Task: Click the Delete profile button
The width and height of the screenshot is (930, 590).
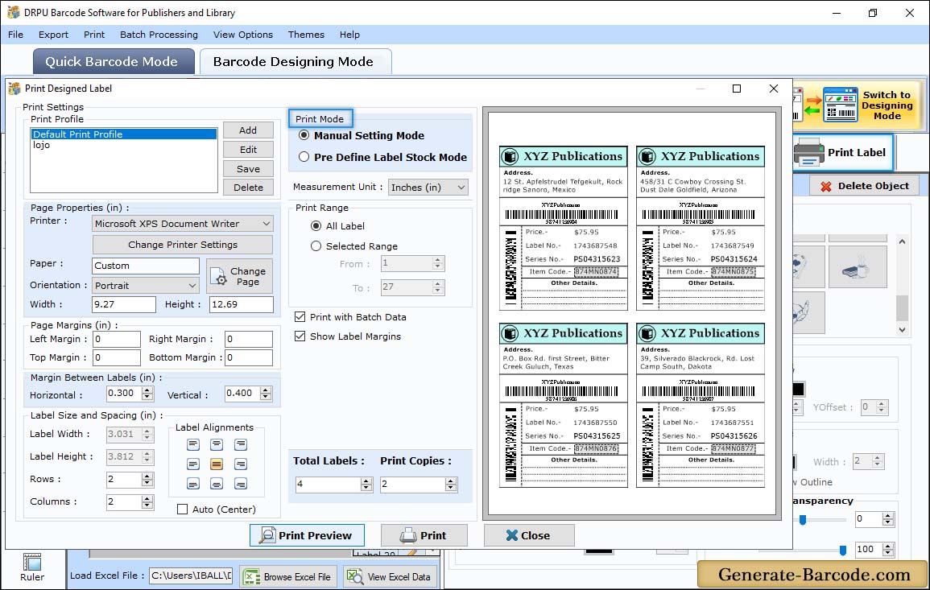Action: coord(248,188)
